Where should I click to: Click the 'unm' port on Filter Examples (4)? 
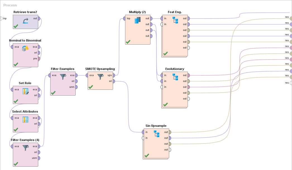(39, 158)
